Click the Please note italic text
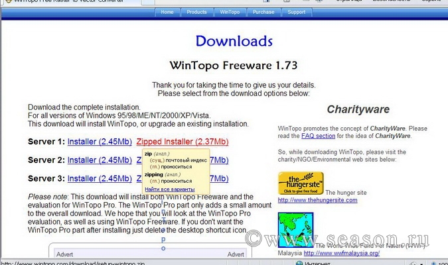Screen dimensions: 448x265 [x=48, y=197]
